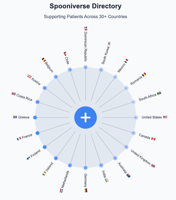Click the Costa Rica flag icon
This screenshot has height=200, width=176.
[12, 94]
